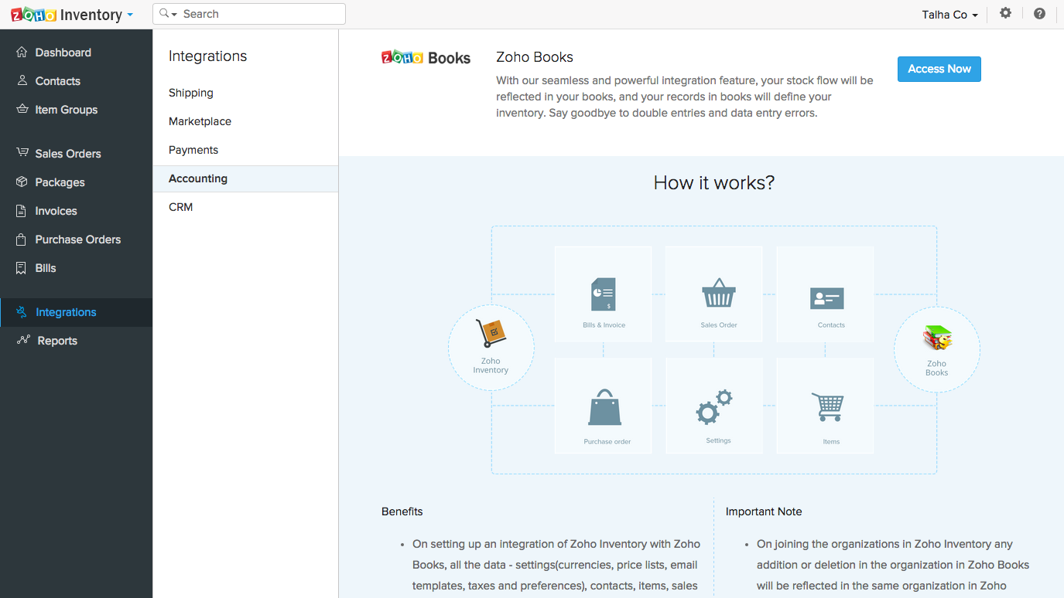Viewport: 1064px width, 598px height.
Task: Click the How it works? heading
Action: click(x=714, y=182)
